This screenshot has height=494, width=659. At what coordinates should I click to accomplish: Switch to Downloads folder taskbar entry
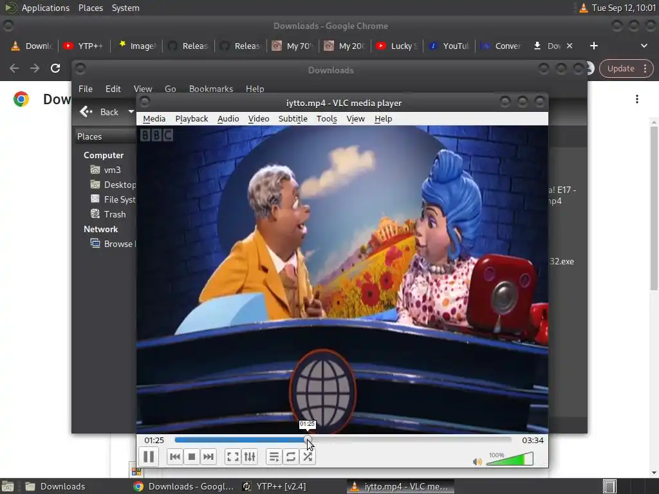[x=55, y=486]
